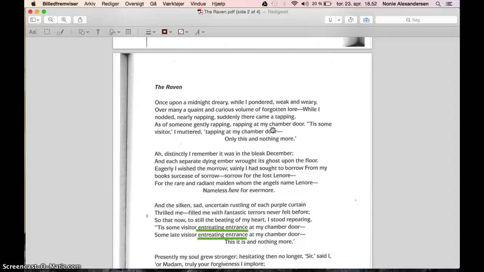Click the line 'This it is and nothing more.'
The height and width of the screenshot is (272, 484).
point(259,242)
